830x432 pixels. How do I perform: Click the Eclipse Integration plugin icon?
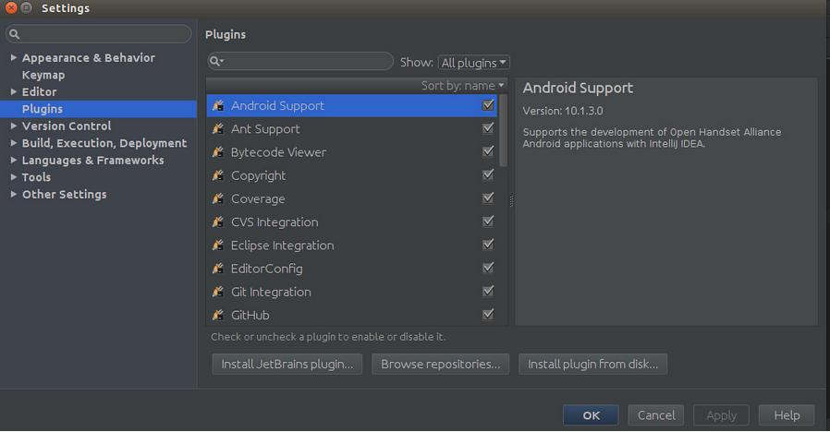217,246
